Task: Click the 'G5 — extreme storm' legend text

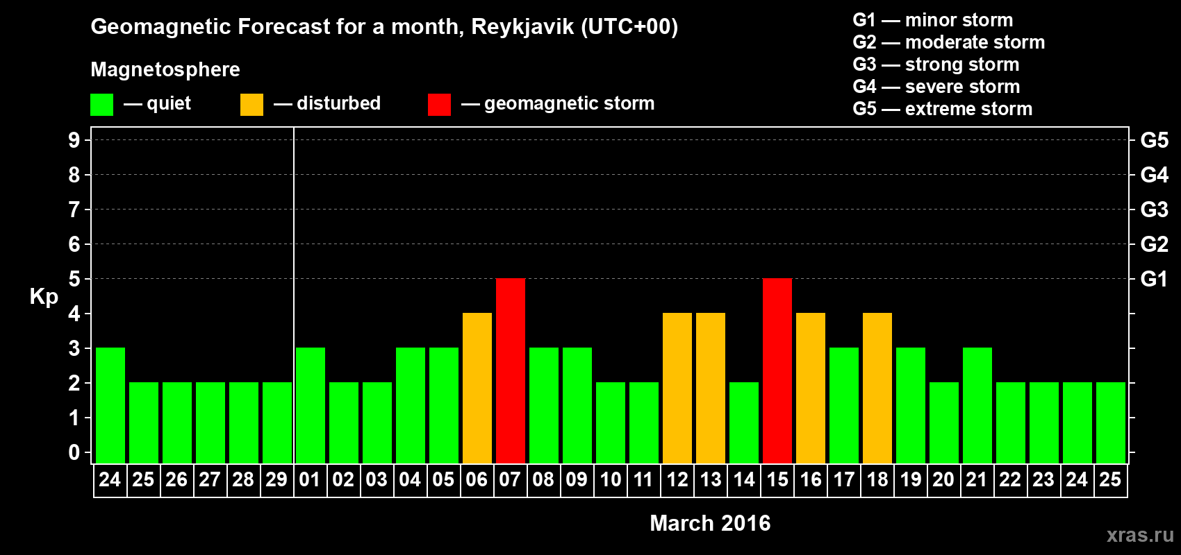Action: point(942,109)
